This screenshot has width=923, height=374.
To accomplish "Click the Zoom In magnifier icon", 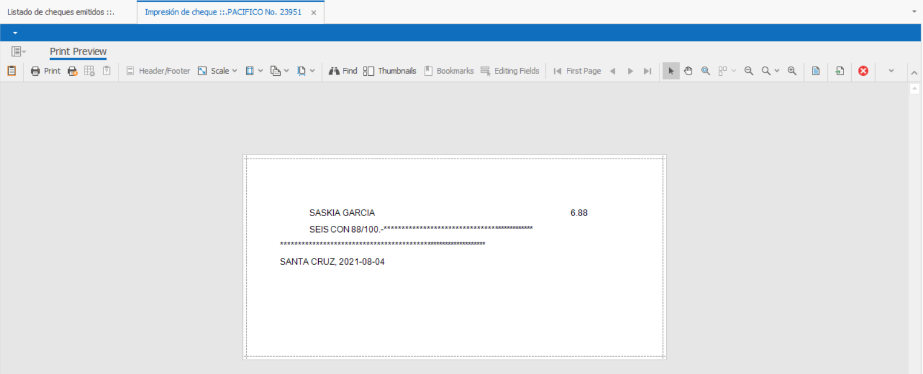I will point(792,71).
